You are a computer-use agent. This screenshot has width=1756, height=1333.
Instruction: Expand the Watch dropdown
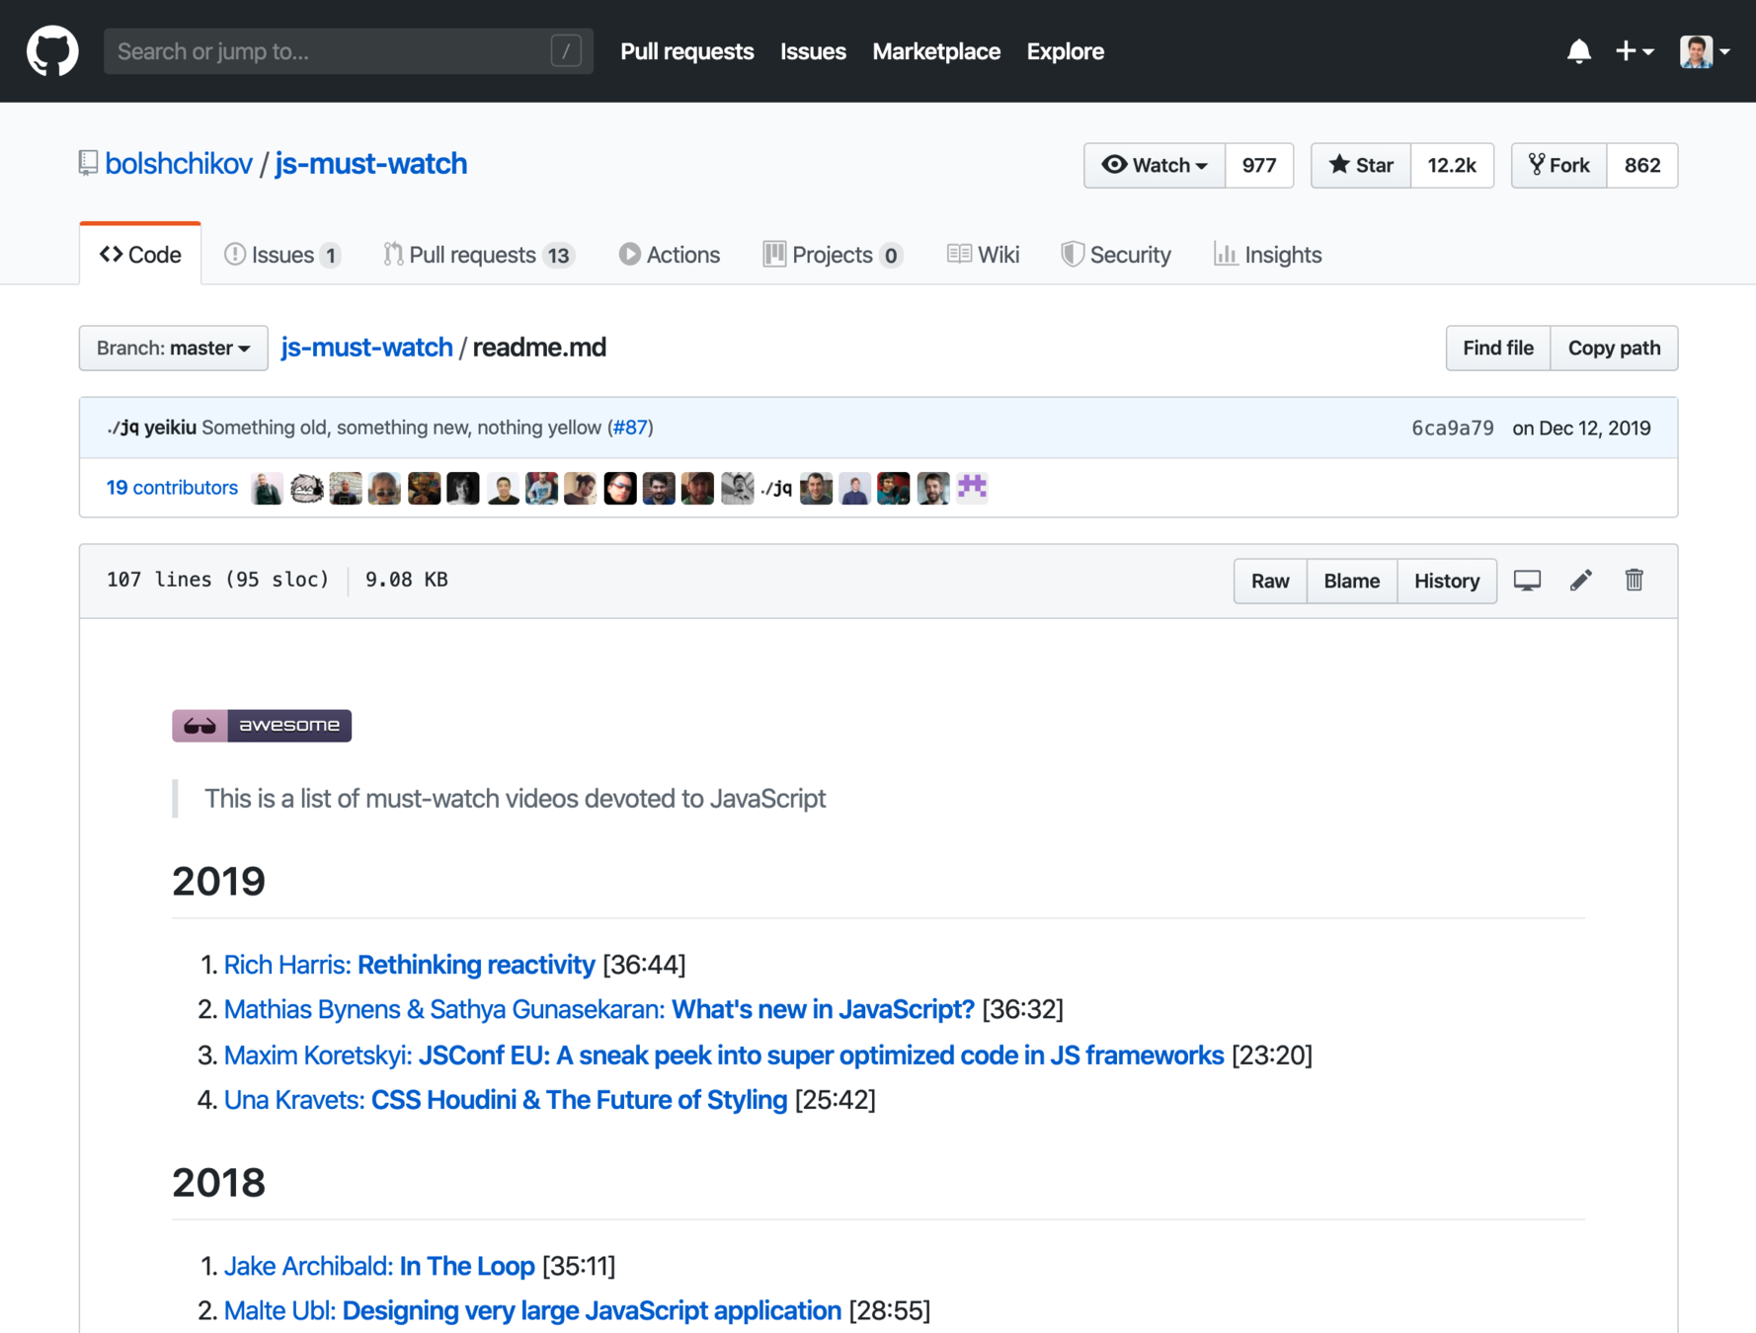pyautogui.click(x=1155, y=165)
